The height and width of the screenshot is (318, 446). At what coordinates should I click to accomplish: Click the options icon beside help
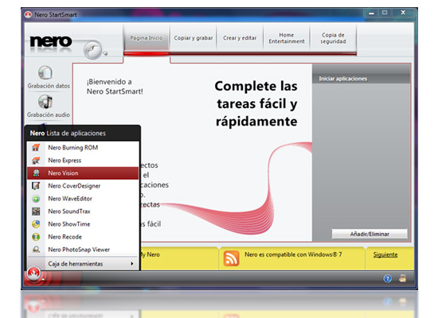[x=402, y=278]
